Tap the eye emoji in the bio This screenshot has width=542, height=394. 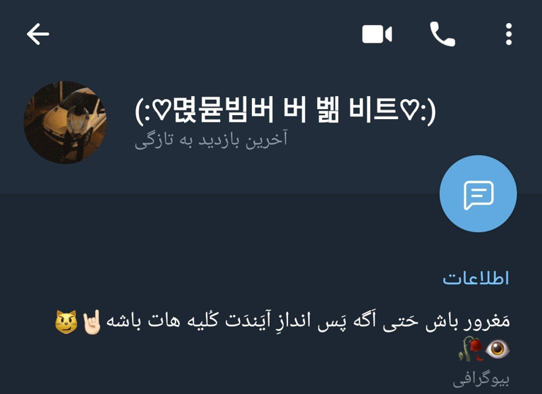[497, 349]
